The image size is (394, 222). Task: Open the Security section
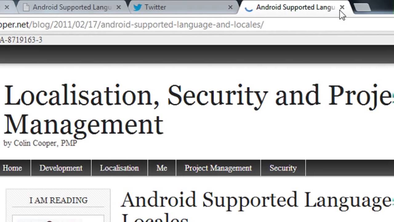point(283,168)
